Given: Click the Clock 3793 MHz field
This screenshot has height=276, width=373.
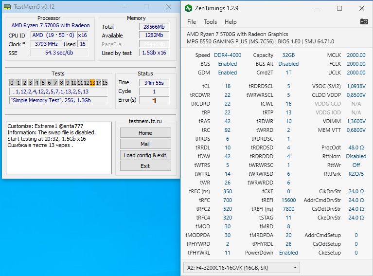Looking at the screenshot, I should (x=46, y=44).
